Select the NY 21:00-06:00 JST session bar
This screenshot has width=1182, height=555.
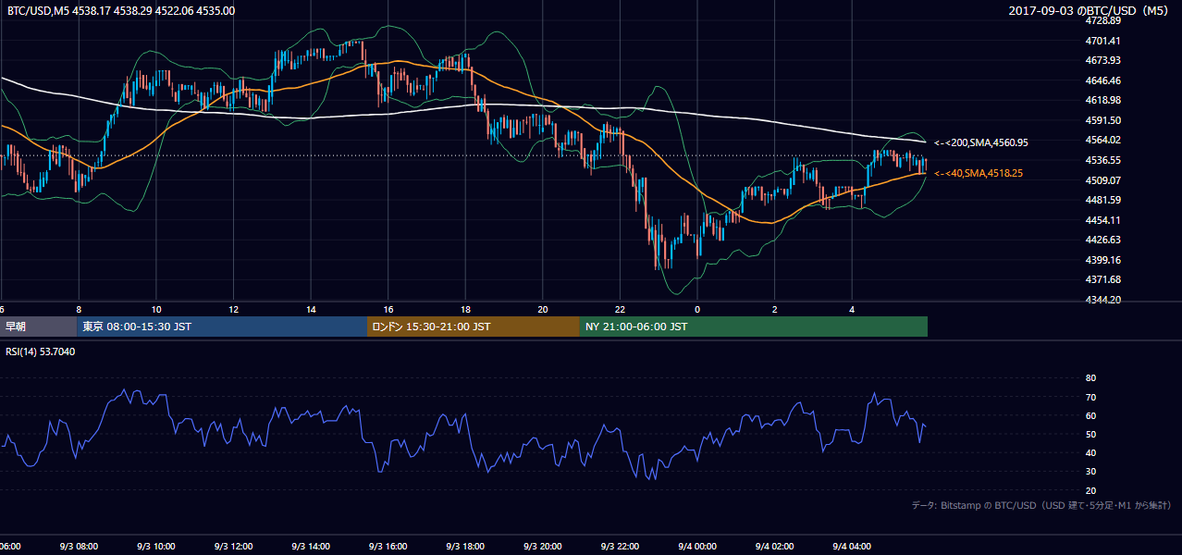[754, 327]
